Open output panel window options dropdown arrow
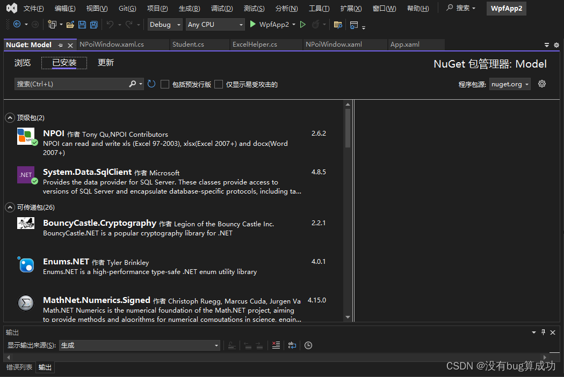This screenshot has width=564, height=377. (x=534, y=332)
